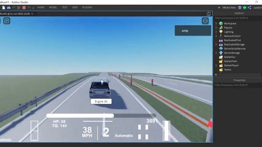Image resolution: width=262 pixels, height=147 pixels.
Task: Click the ServerScriptService icon
Action: coord(221,49)
